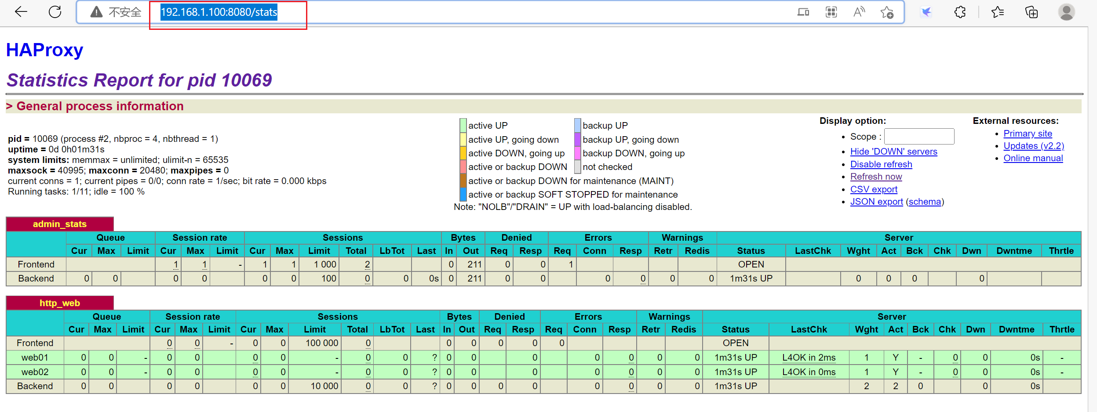1097x412 pixels.
Task: Activate the Read Aloud icon
Action: (859, 12)
